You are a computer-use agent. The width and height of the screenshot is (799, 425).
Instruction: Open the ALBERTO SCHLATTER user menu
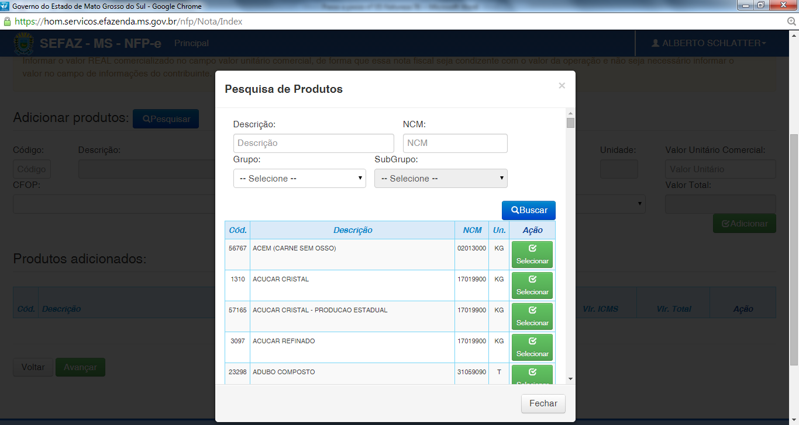(x=709, y=43)
